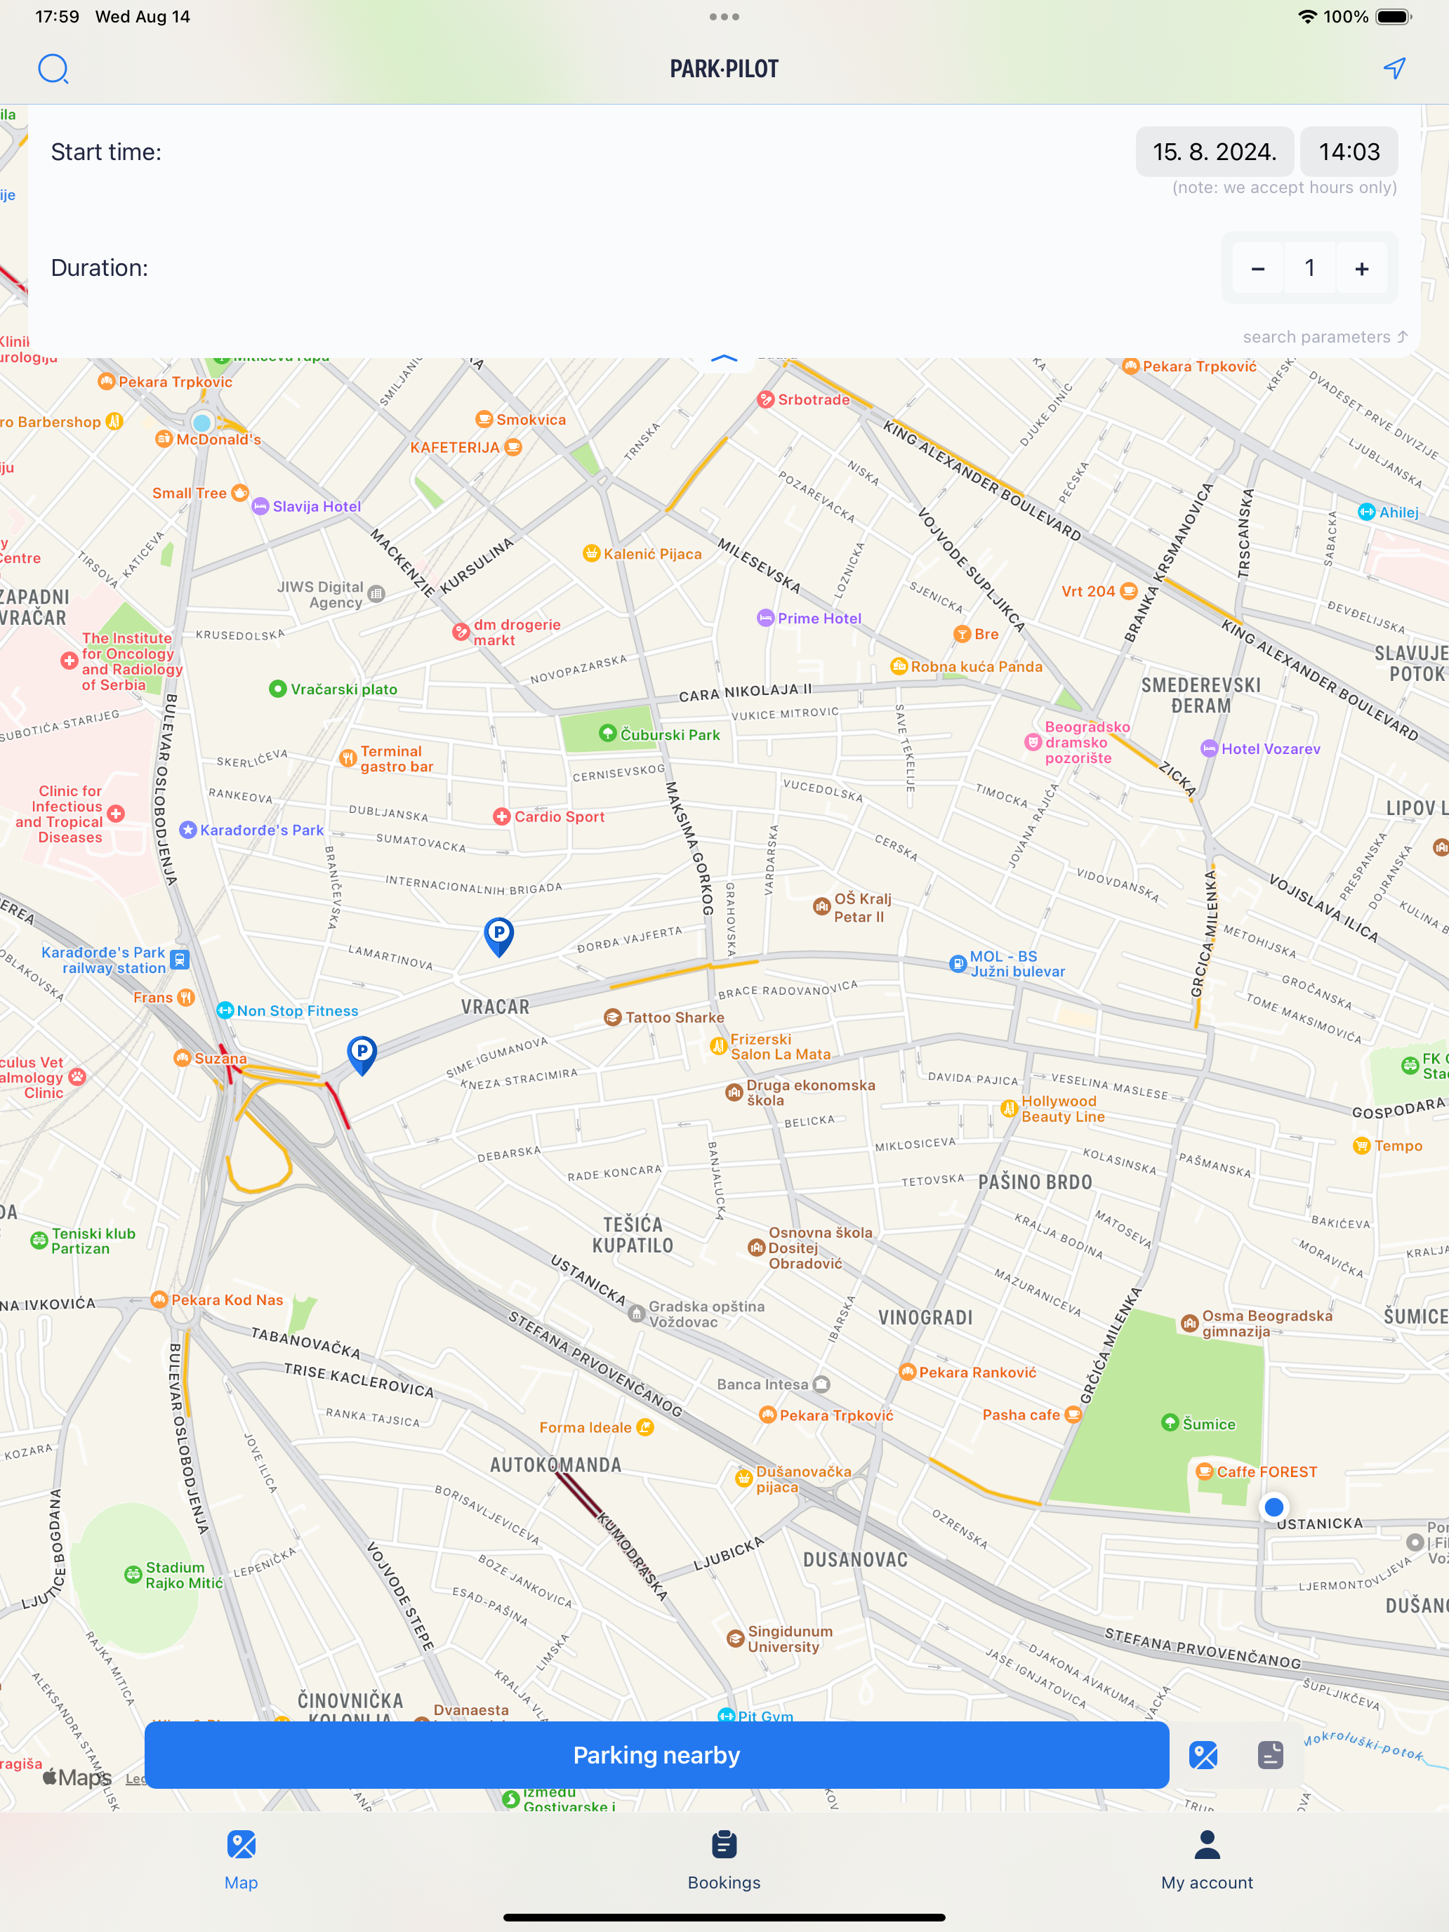Tap the KAFETERIJA marker
Screen dimensions: 1449x1932
click(514, 447)
